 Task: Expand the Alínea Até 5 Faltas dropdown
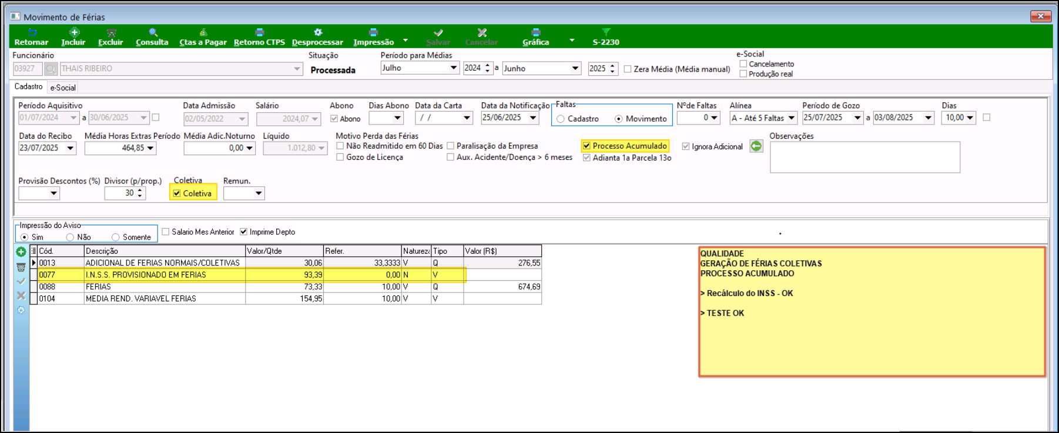point(792,118)
